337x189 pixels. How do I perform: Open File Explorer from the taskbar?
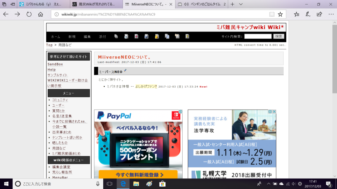click(x=136, y=184)
